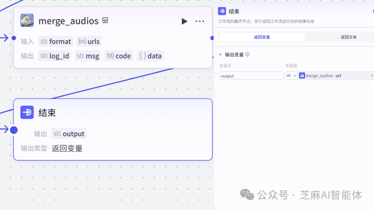The height and width of the screenshot is (210, 374).
Task: Click the 变量名 column header
Action: 225,66
